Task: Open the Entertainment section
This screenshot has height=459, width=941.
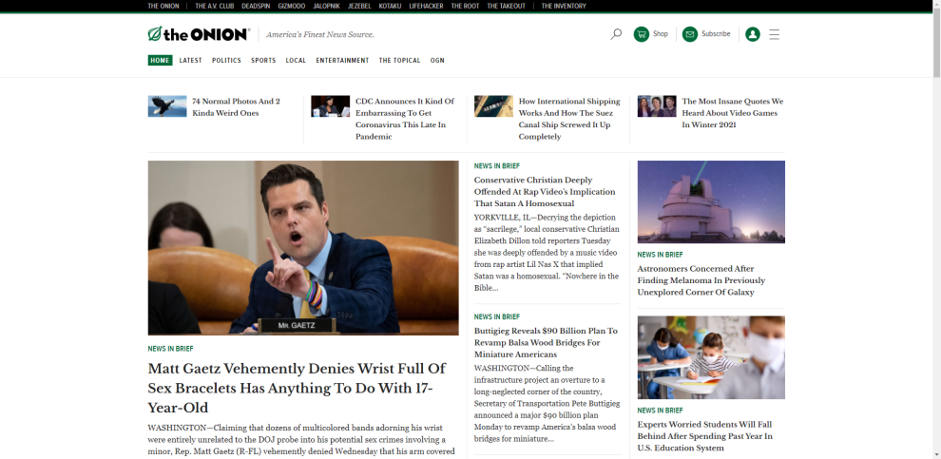Action: click(342, 61)
